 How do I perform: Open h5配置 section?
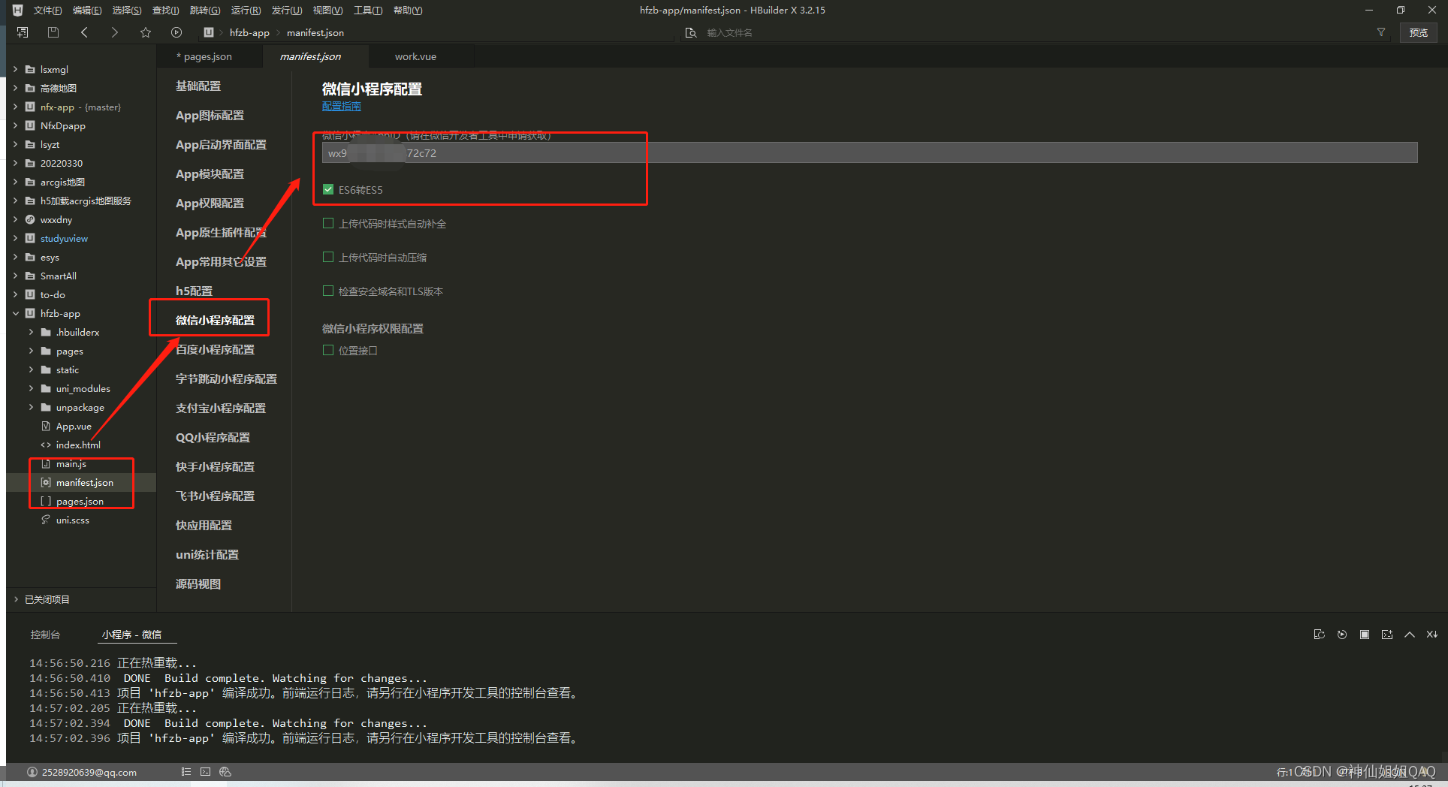click(x=194, y=291)
